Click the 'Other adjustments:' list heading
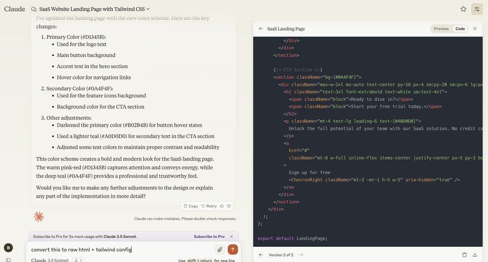488x262 pixels. pos(69,118)
